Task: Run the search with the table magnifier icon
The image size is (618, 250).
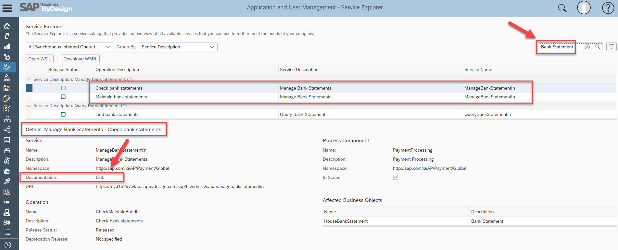Action: click(x=598, y=47)
